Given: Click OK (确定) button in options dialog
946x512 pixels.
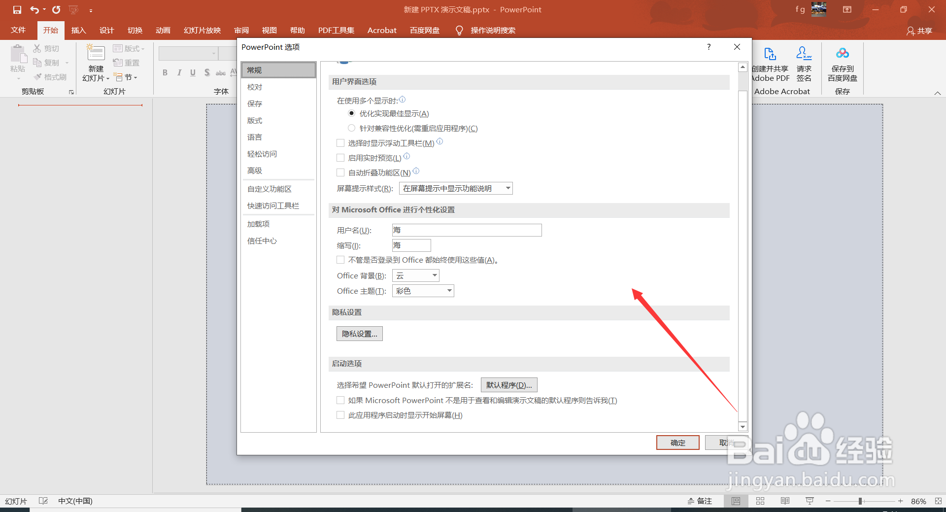Looking at the screenshot, I should [677, 443].
